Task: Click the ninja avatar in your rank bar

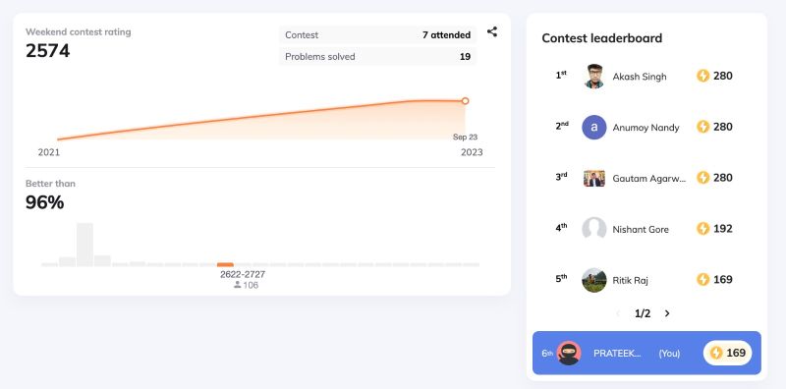Action: (x=569, y=353)
